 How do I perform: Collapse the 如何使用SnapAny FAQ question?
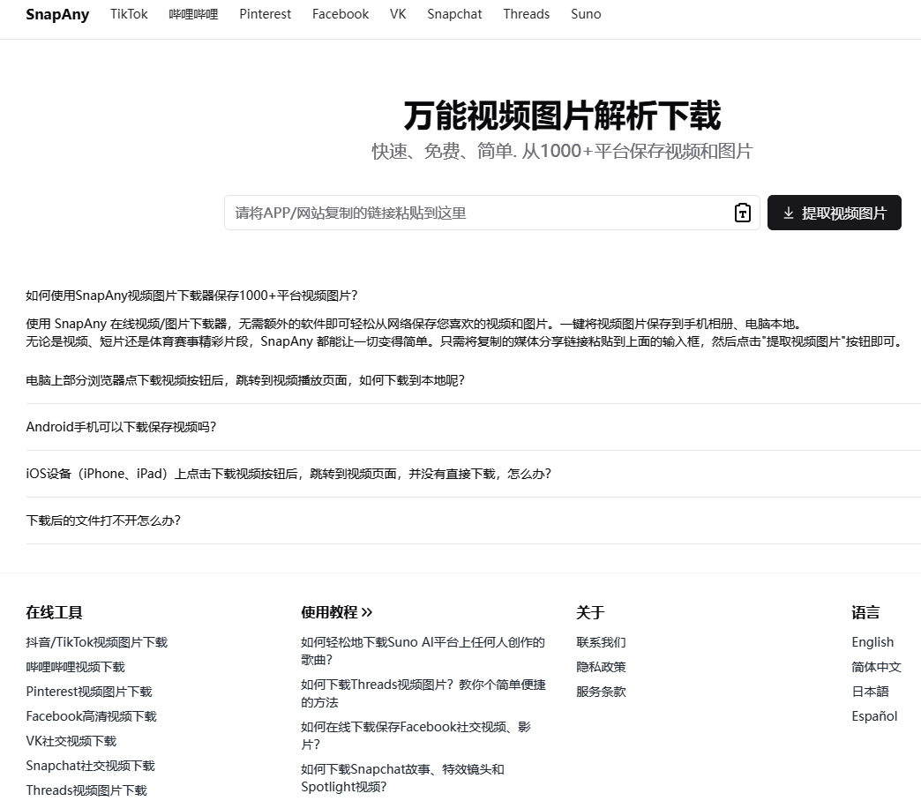191,296
